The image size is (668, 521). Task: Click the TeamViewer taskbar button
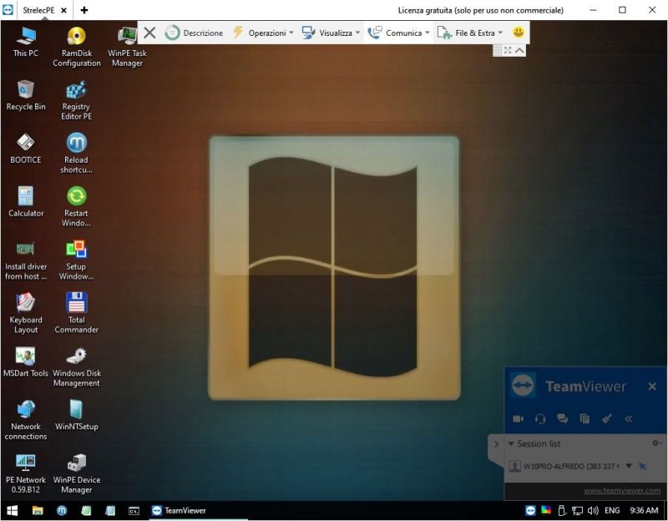[179, 510]
